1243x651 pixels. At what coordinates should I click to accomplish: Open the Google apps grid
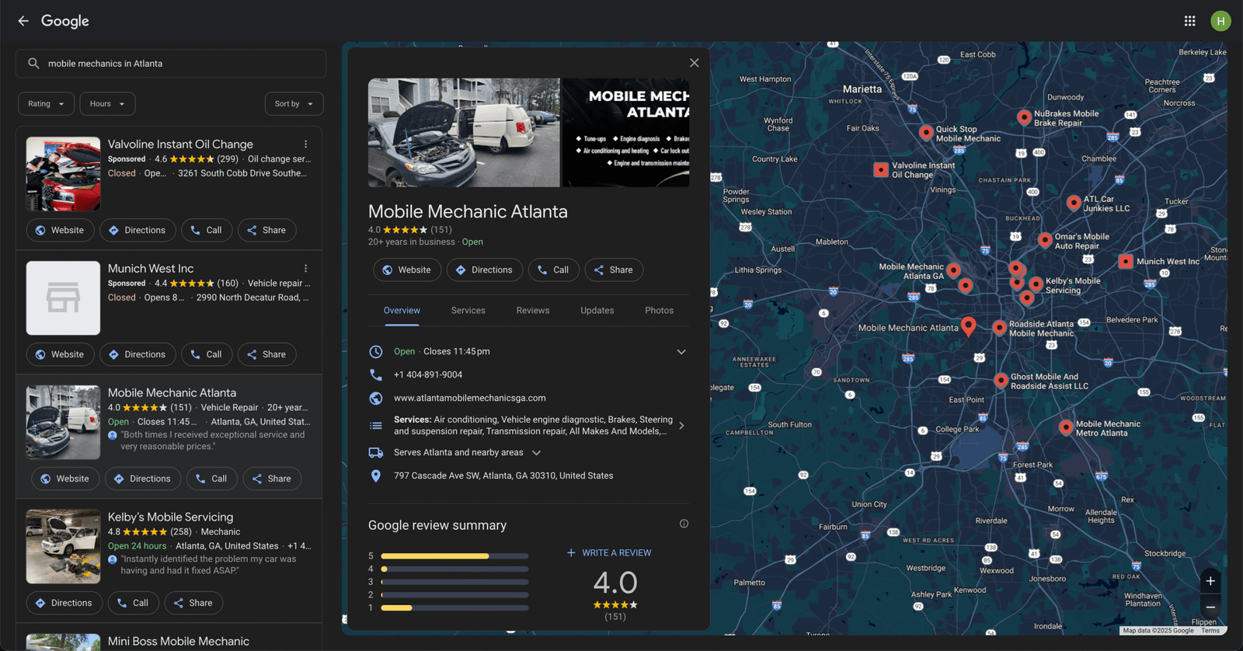point(1189,21)
